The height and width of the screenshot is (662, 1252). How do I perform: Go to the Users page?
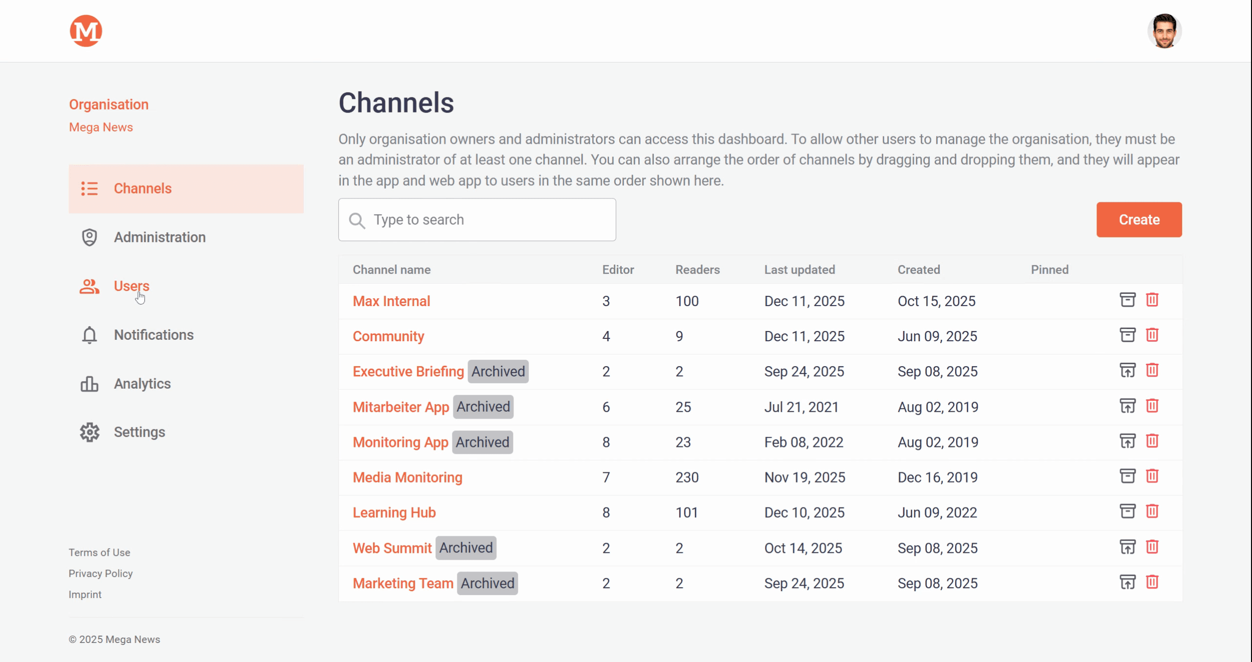[x=131, y=286]
